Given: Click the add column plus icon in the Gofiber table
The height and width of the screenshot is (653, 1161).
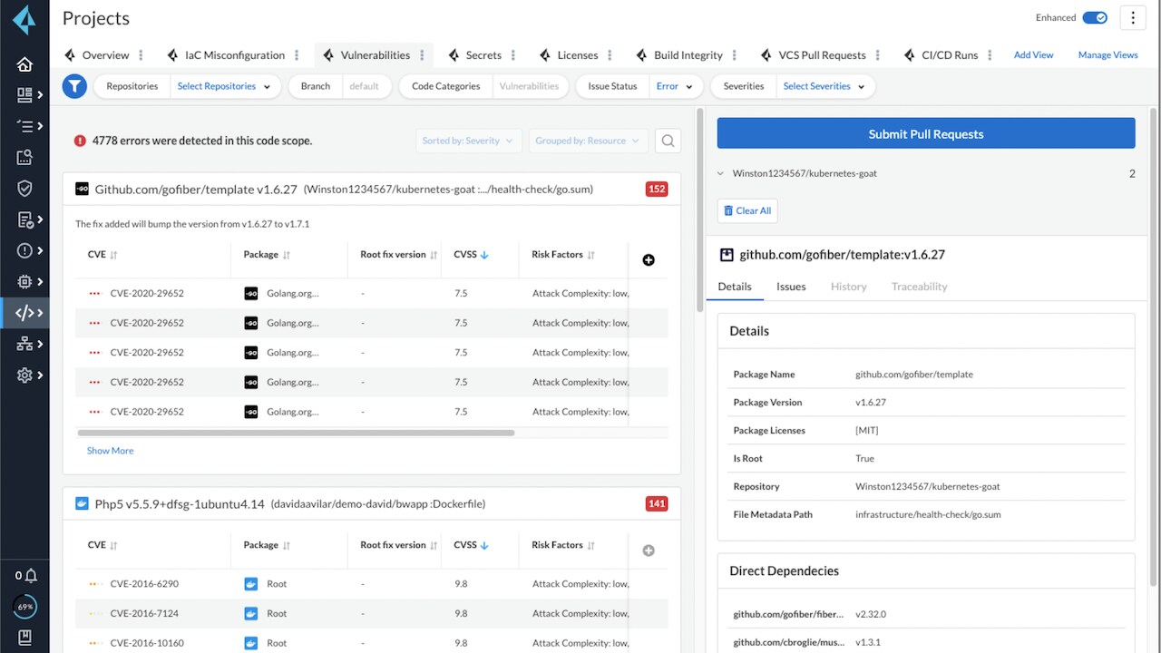Looking at the screenshot, I should click(x=649, y=260).
